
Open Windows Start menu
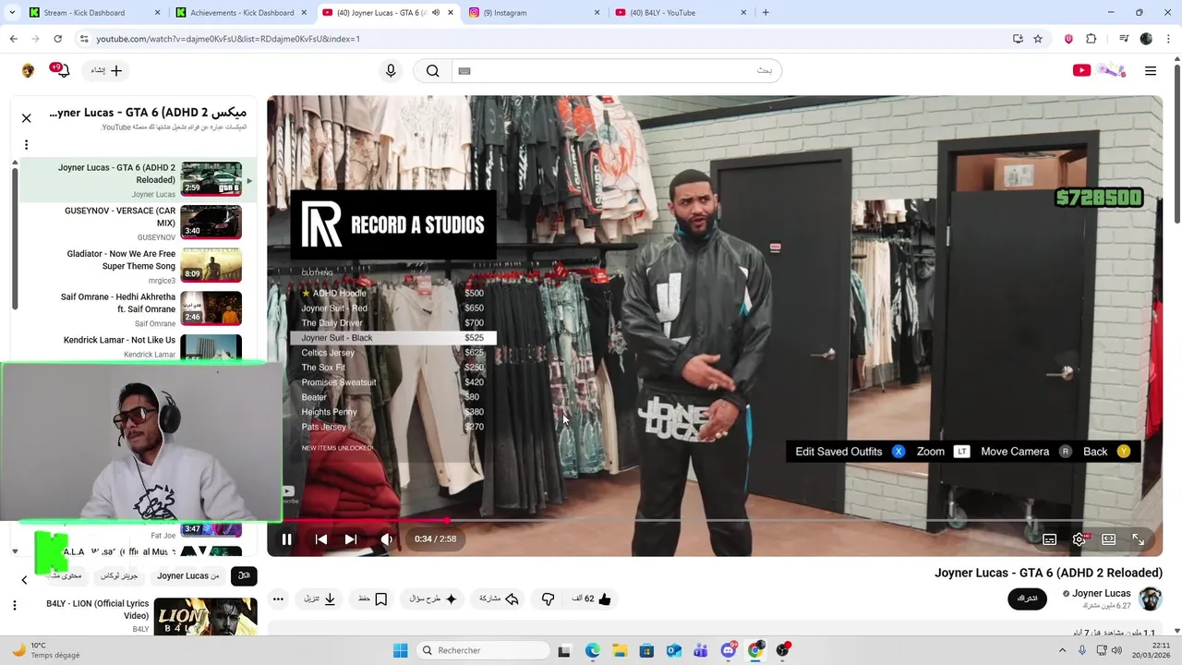(x=400, y=651)
